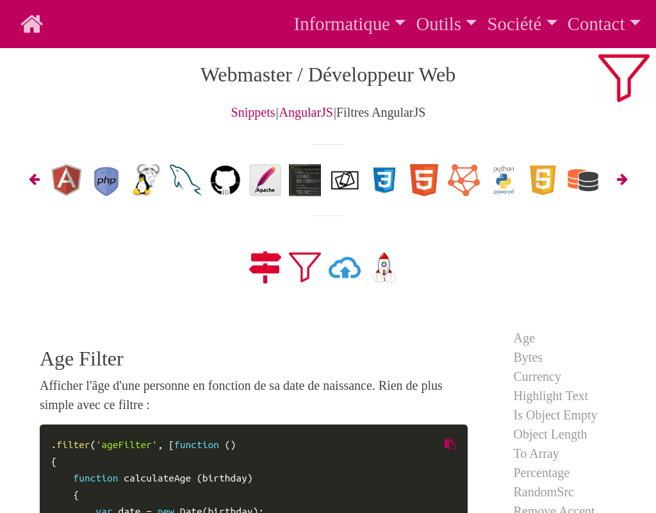Screen dimensions: 656x513
Task: Advance the carousel with the right arrow
Action: [x=622, y=180]
